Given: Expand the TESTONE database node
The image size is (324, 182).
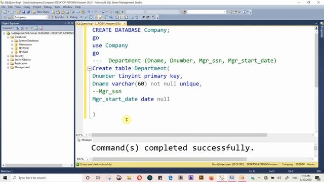Looking at the screenshot, I should click(12, 49).
